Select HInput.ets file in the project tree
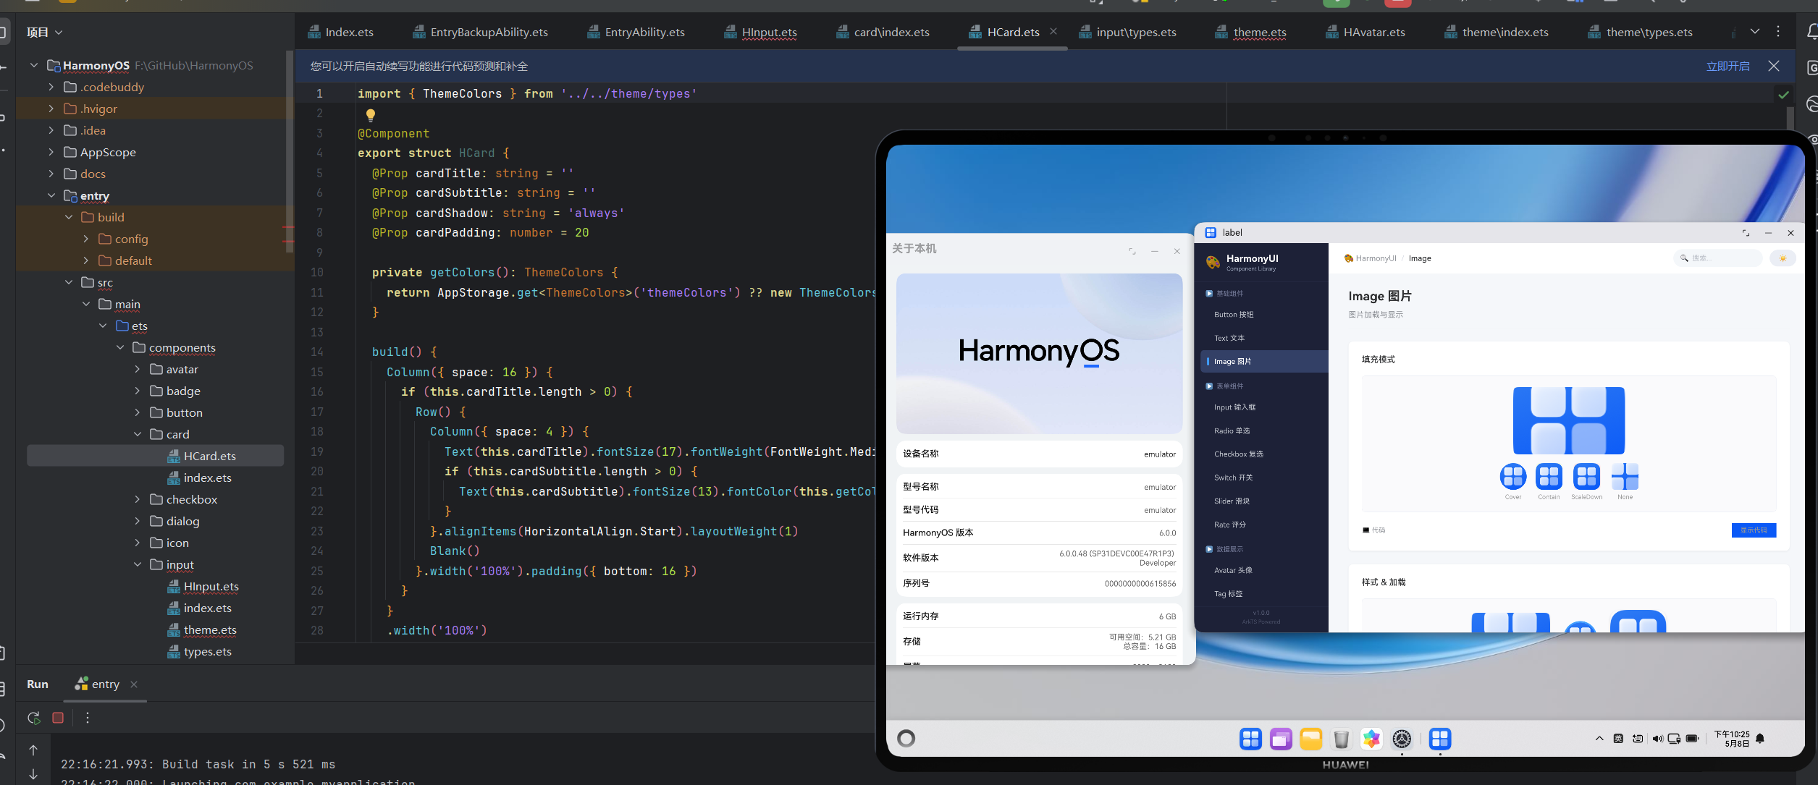This screenshot has width=1818, height=785. (203, 586)
